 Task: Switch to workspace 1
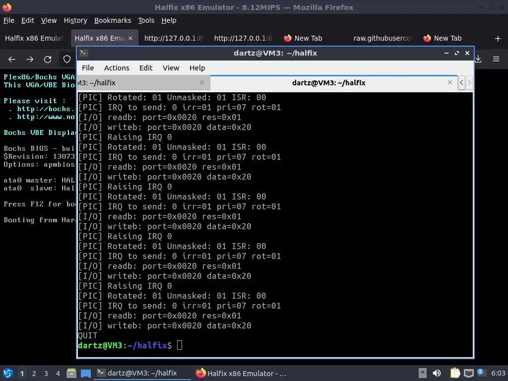click(x=22, y=374)
